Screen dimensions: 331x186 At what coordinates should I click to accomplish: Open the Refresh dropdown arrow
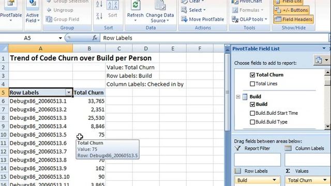[x=136, y=21]
